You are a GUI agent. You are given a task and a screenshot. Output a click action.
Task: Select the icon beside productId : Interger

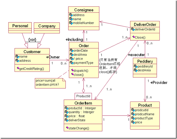point(66,108)
